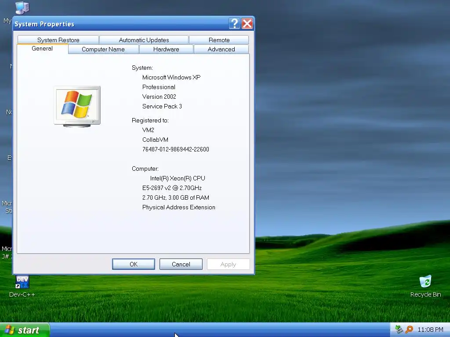Dismiss dialog with Cancel button
The height and width of the screenshot is (337, 450).
[181, 264]
